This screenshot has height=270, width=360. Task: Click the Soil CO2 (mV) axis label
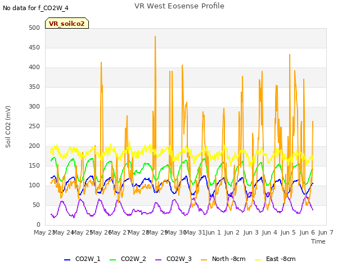(x=8, y=127)
